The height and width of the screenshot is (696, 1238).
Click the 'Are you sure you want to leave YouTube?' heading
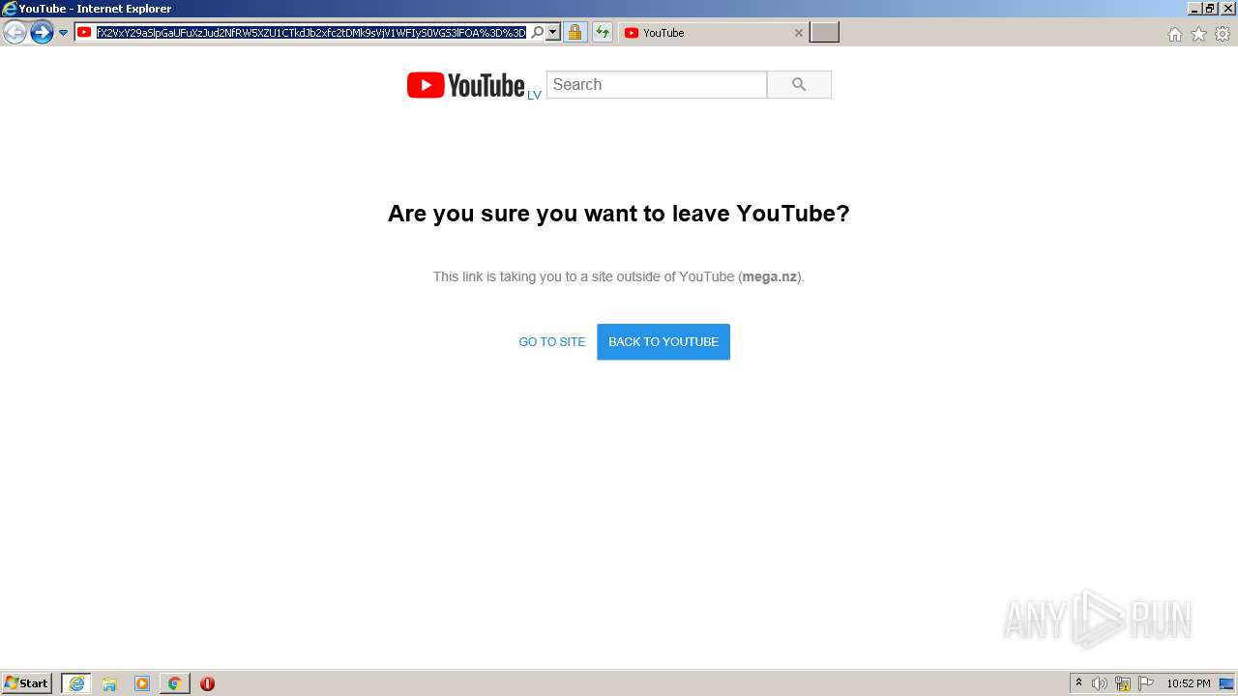[x=619, y=214]
